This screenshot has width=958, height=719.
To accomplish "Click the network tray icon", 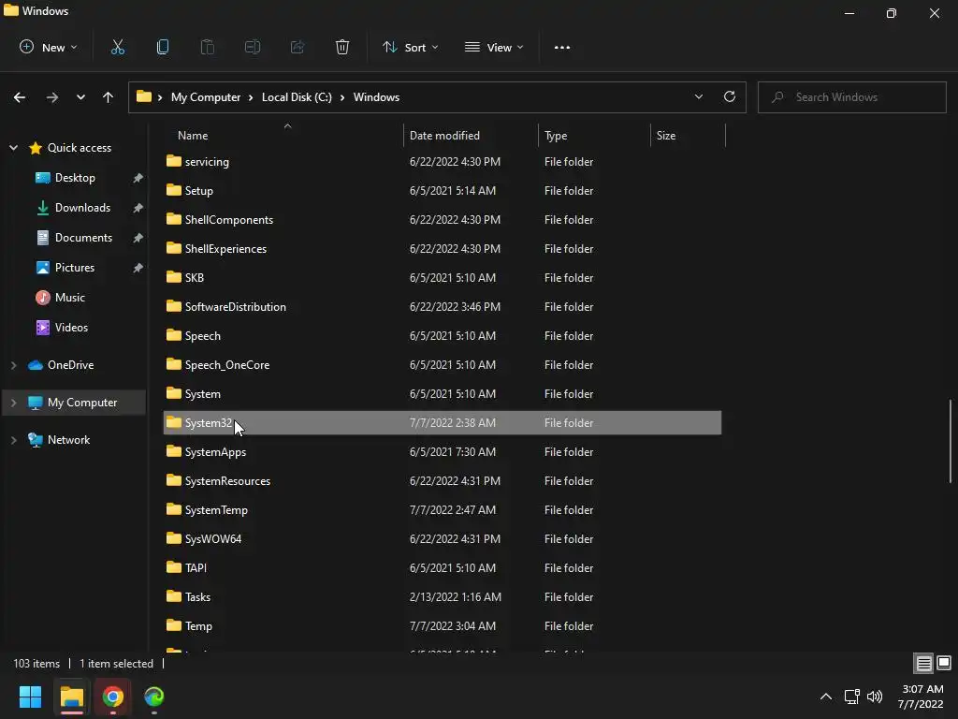I will click(x=851, y=697).
